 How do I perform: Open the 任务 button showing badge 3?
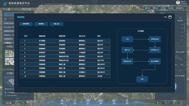point(8,103)
